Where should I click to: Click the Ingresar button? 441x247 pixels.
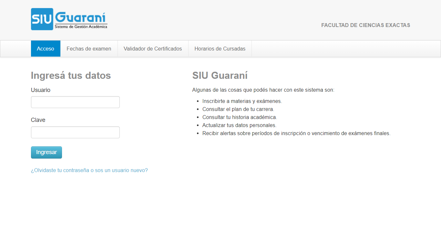[46, 152]
